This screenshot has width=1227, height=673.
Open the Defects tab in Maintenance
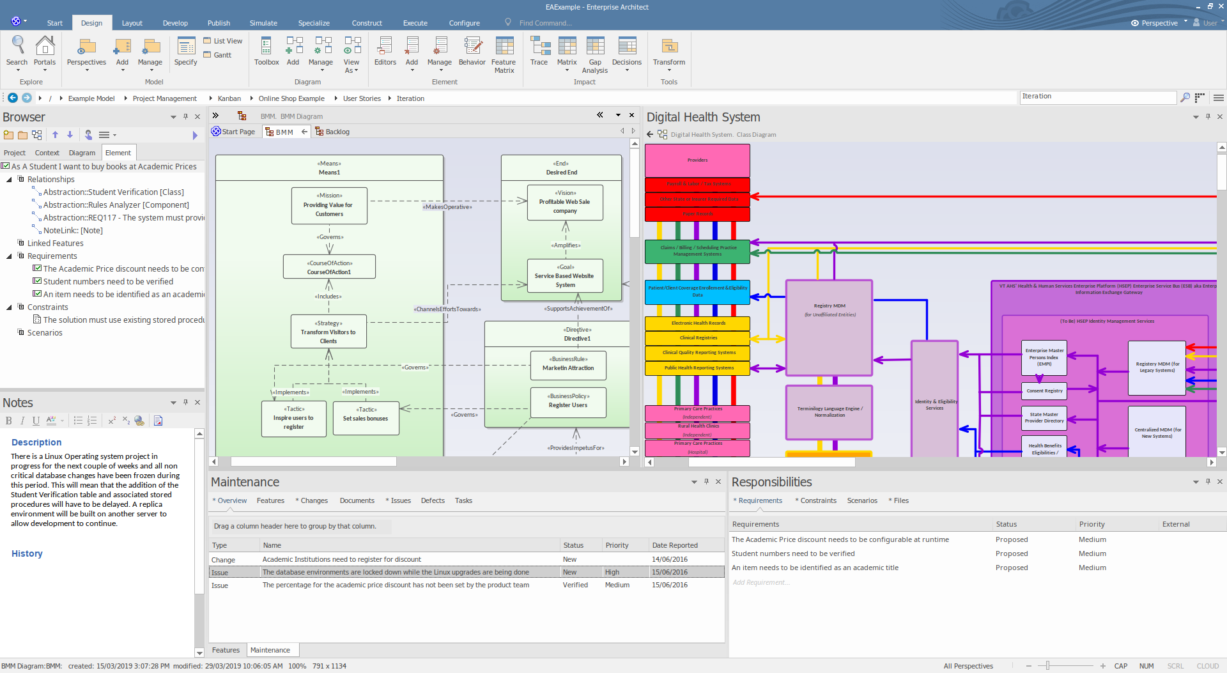point(432,500)
